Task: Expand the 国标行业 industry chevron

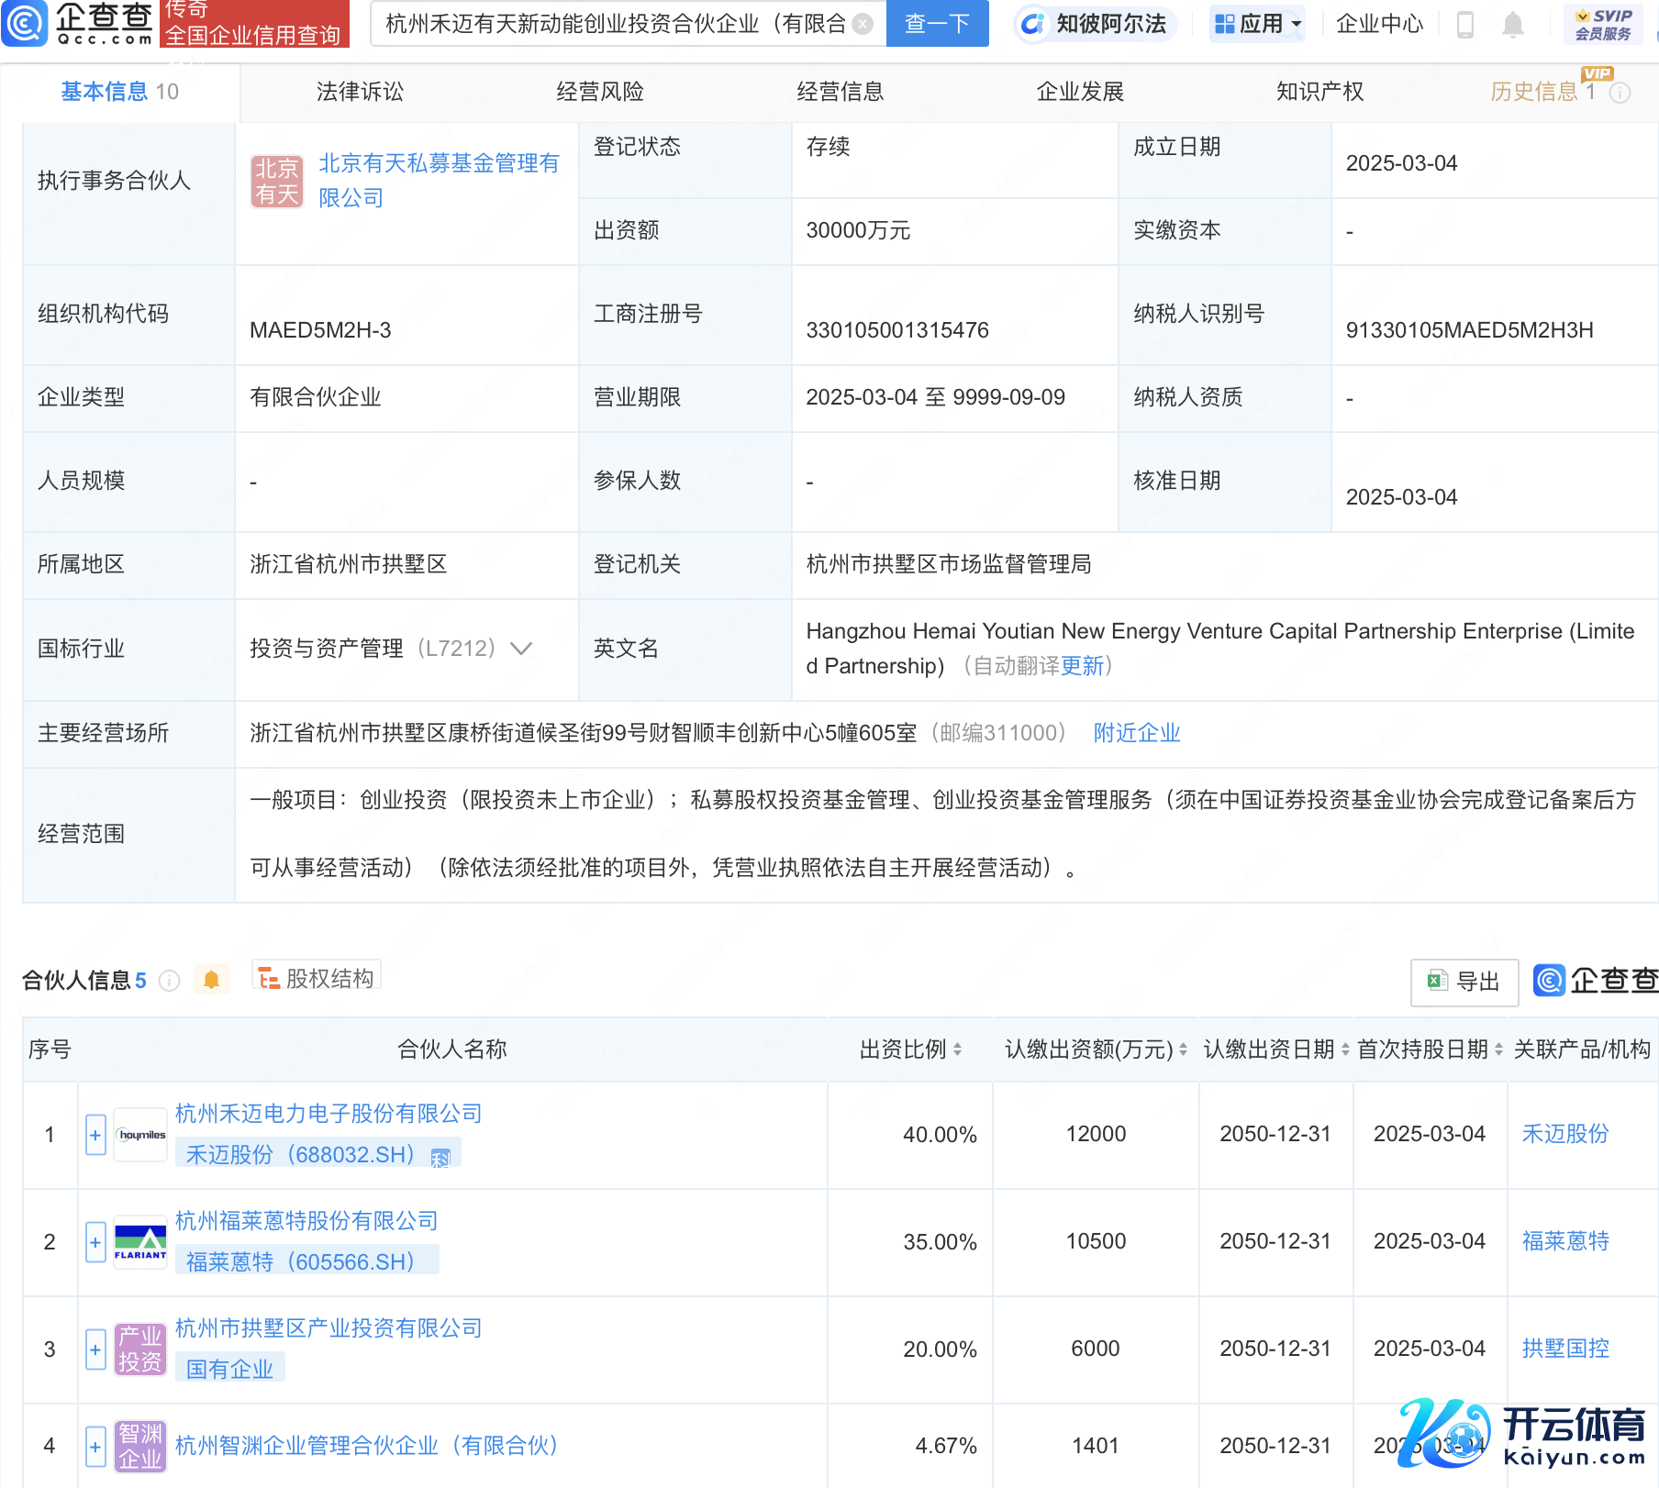Action: pyautogui.click(x=521, y=649)
